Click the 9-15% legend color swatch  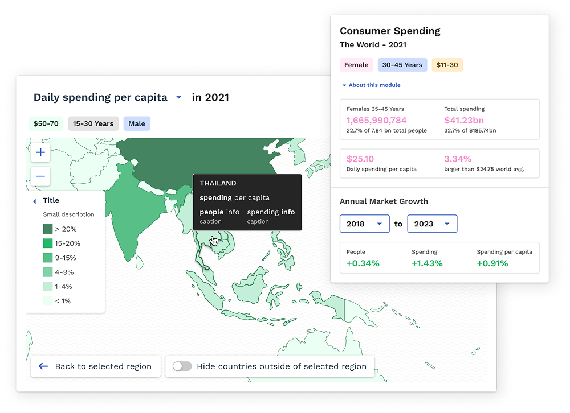click(x=48, y=258)
